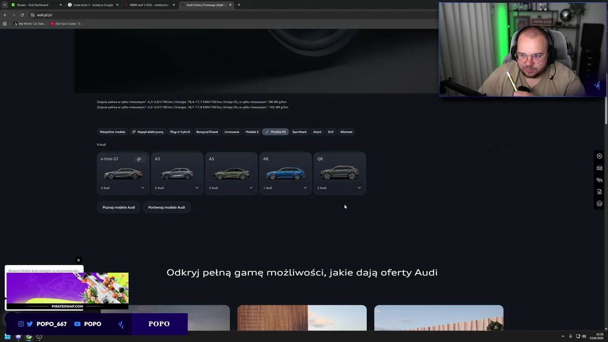
Task: Click the '9 Audi' results count text
Action: [101, 144]
